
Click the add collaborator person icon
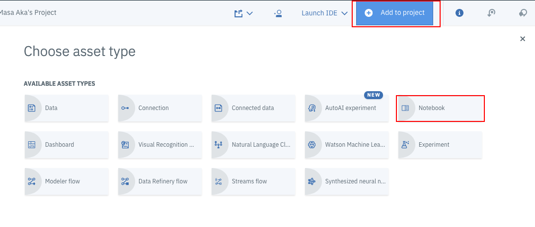click(278, 13)
